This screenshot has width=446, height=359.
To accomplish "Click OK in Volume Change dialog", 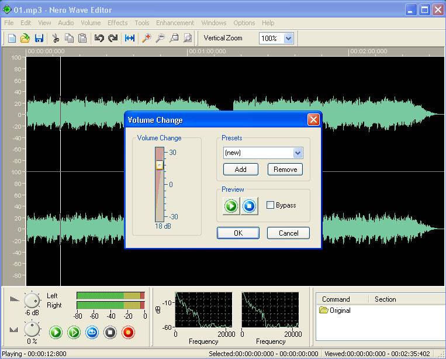I will click(238, 233).
